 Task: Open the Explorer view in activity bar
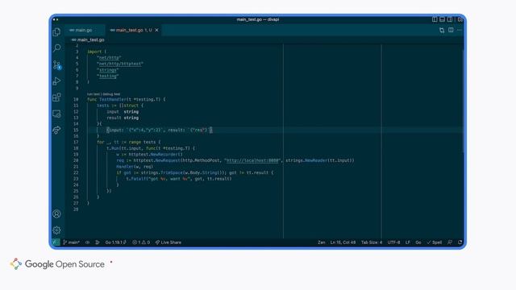pyautogui.click(x=56, y=32)
